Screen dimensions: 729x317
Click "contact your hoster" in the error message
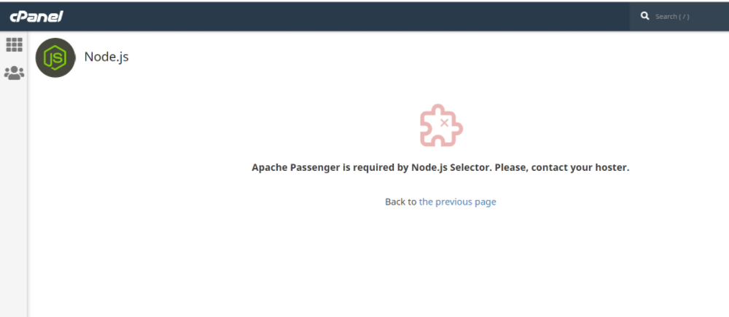(580, 167)
